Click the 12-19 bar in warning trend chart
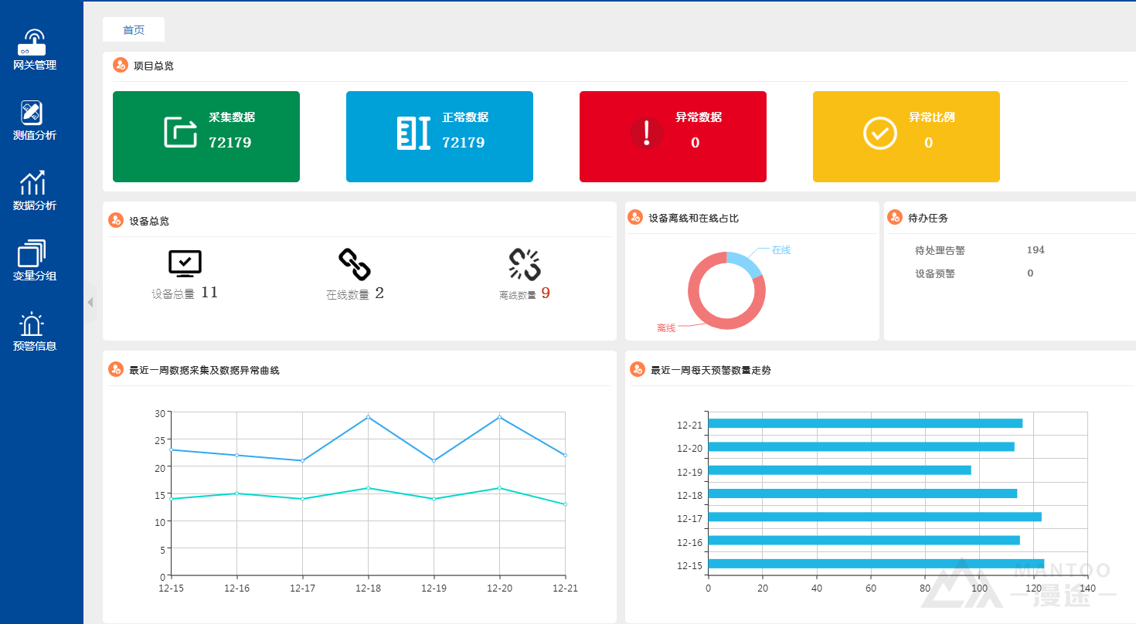 coord(839,470)
